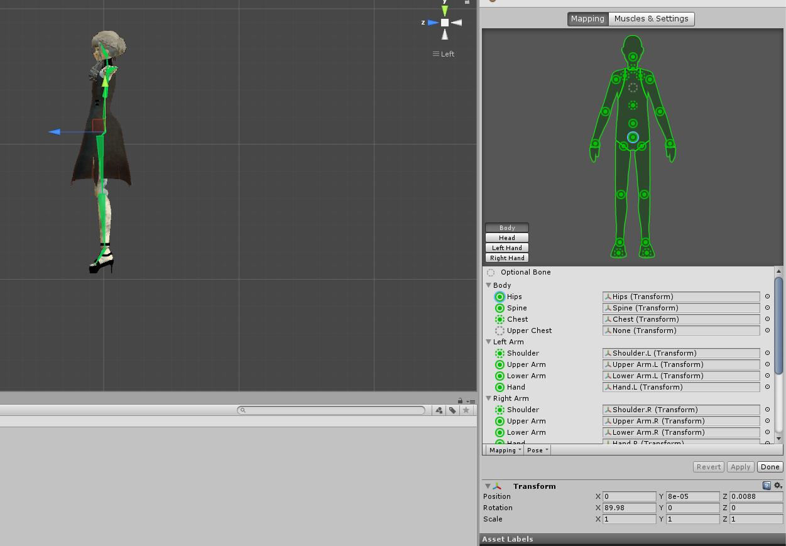This screenshot has width=786, height=546.
Task: Switch to the Mapping tab
Action: [x=587, y=19]
